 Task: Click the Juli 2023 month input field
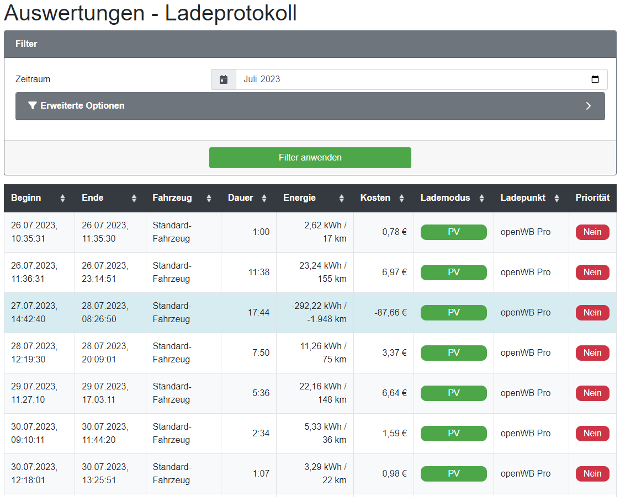coord(409,79)
